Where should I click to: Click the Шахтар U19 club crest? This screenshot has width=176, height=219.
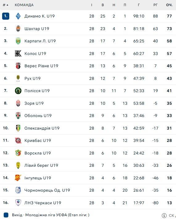click(x=18, y=29)
